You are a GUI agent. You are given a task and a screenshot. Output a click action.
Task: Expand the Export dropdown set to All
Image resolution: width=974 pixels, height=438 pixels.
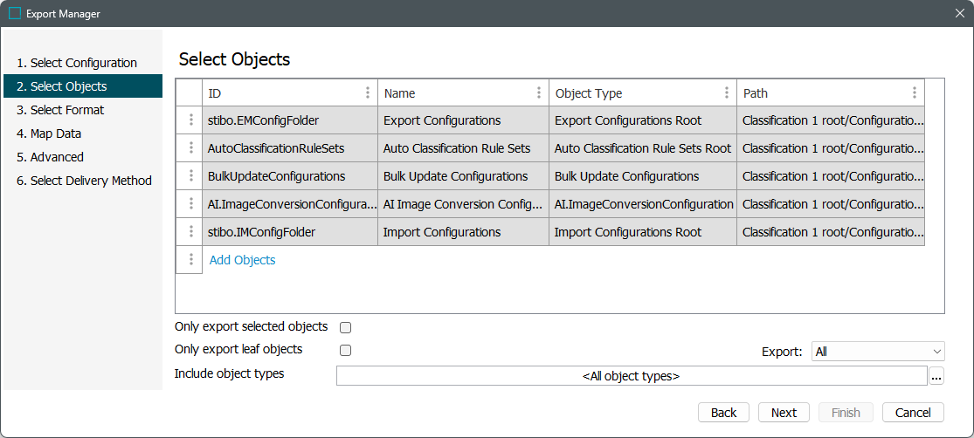pyautogui.click(x=877, y=352)
